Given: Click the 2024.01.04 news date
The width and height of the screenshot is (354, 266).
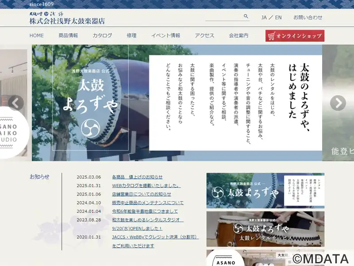Looking at the screenshot, I should point(89,211).
